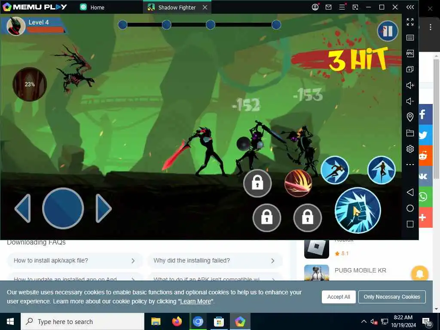Click MEmu mini-mode window icon in title bar
The image size is (440, 330).
[355, 7]
